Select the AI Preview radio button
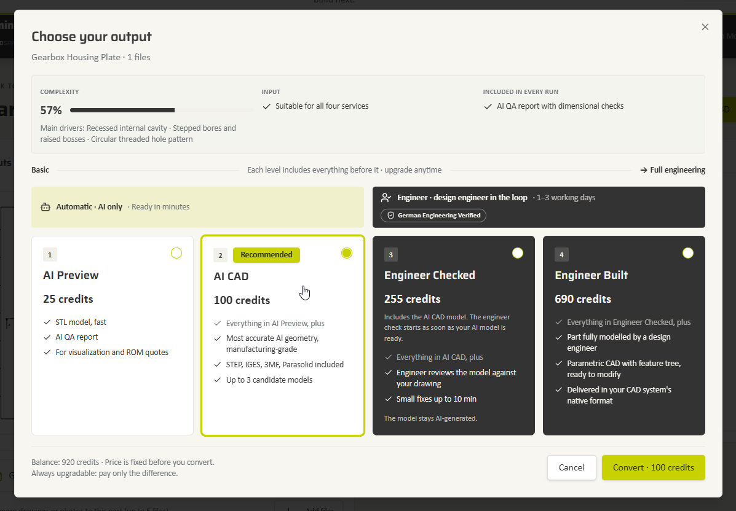Screen dimensions: 736x511 tap(176, 253)
